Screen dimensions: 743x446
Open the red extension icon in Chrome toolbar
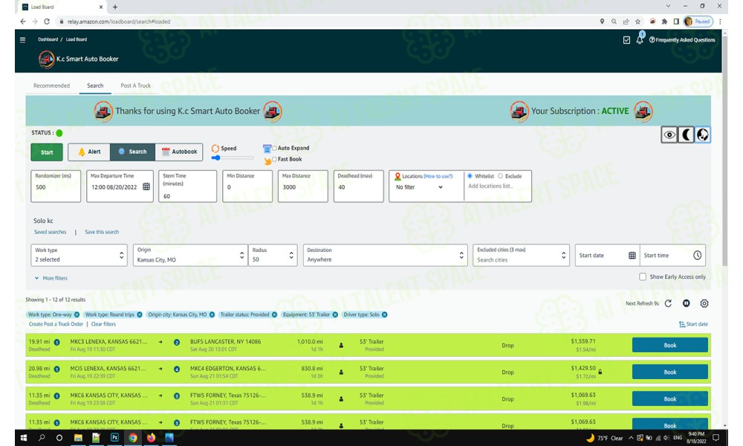point(652,22)
